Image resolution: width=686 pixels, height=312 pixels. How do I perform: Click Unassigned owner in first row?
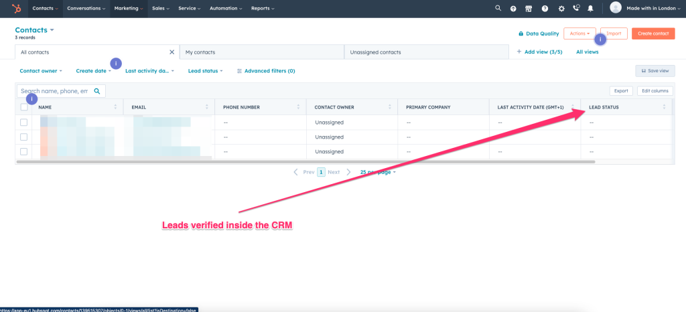[329, 123]
